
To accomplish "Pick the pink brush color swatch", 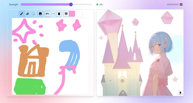I will (x=72, y=14).
